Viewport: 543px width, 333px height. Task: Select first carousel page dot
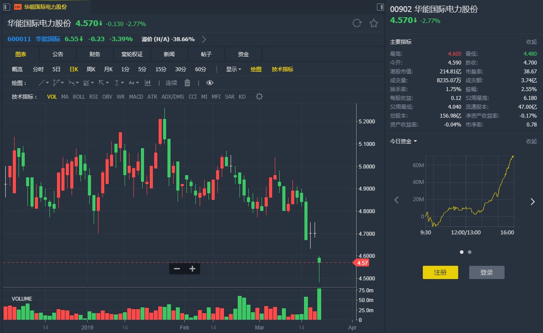[x=462, y=252]
